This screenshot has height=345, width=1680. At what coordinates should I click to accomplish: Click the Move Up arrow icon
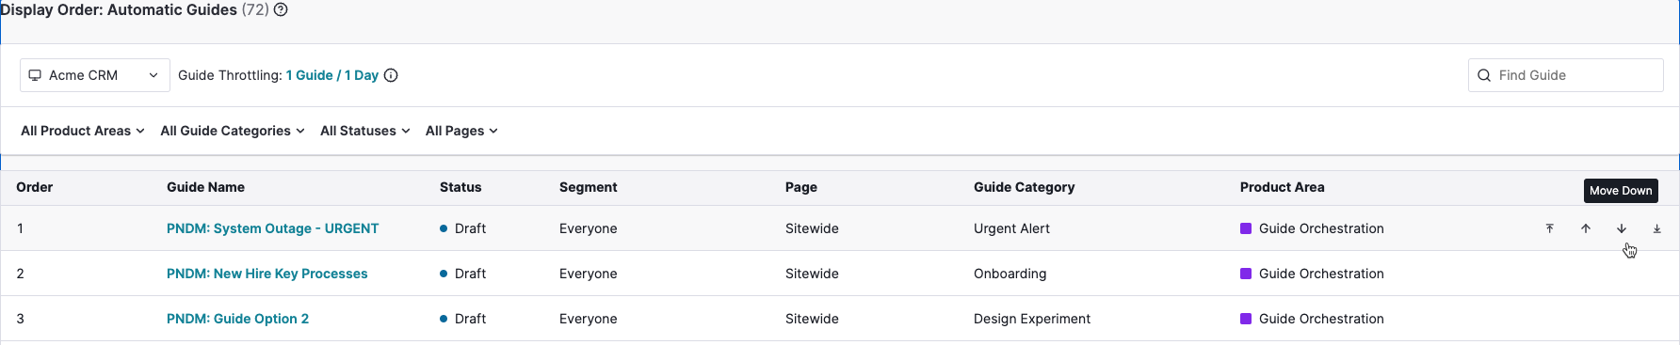coord(1586,228)
